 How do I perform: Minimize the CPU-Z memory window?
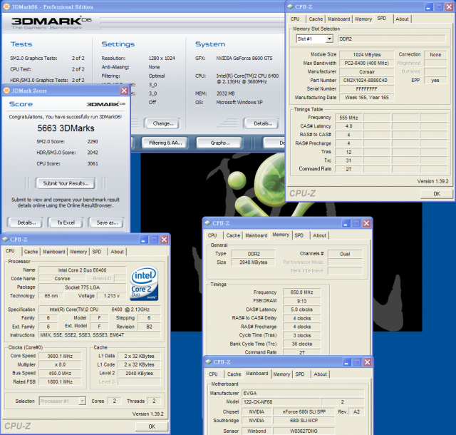point(346,223)
